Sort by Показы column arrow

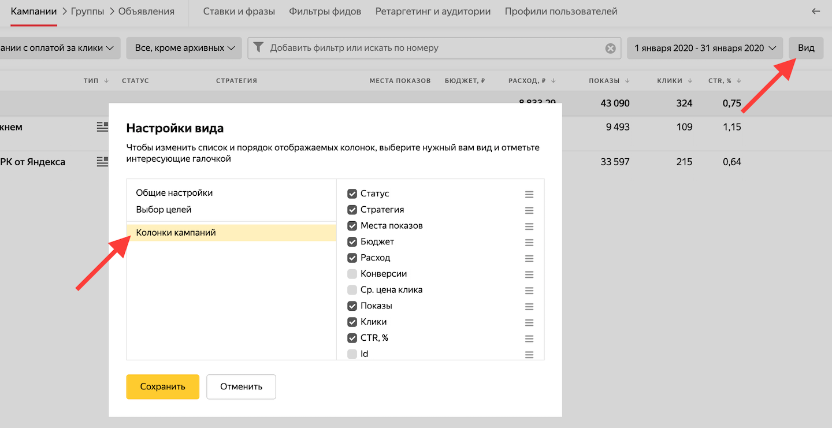tap(627, 81)
